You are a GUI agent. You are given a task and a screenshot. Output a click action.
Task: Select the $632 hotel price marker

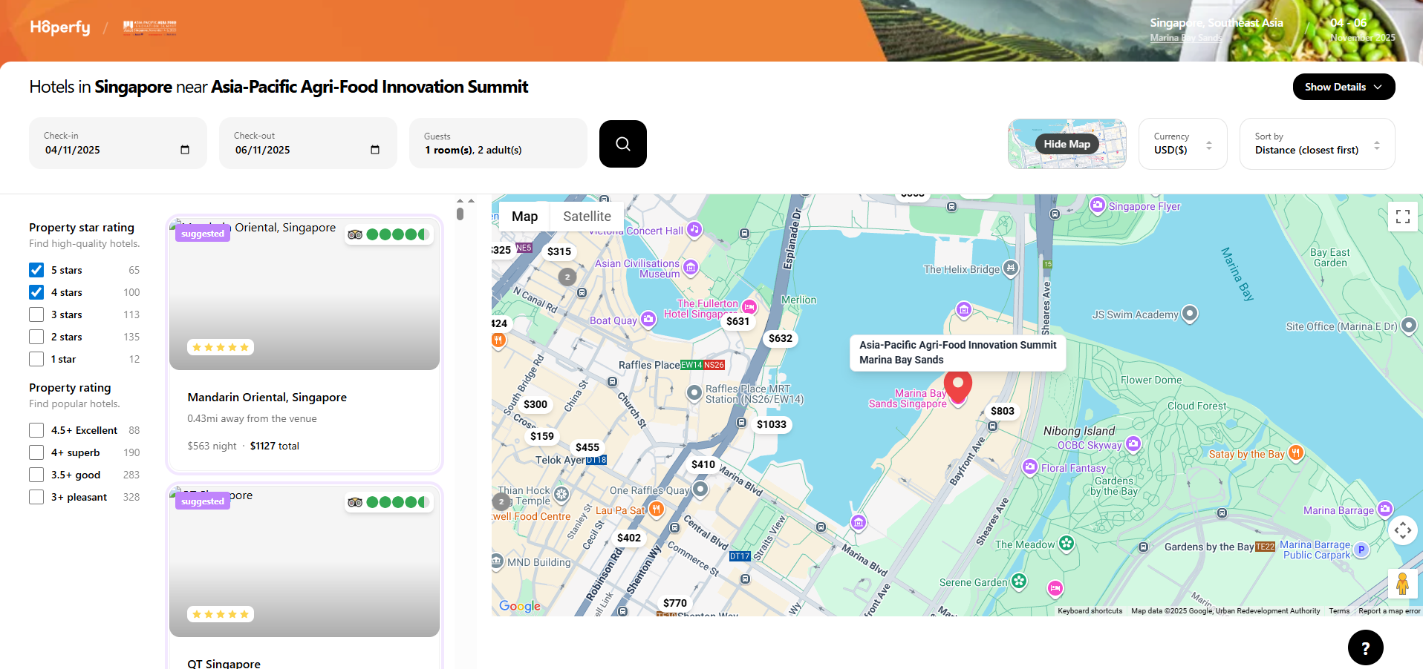[x=781, y=338]
